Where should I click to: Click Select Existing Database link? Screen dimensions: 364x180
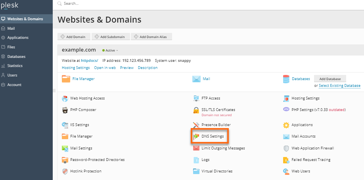[339, 86]
